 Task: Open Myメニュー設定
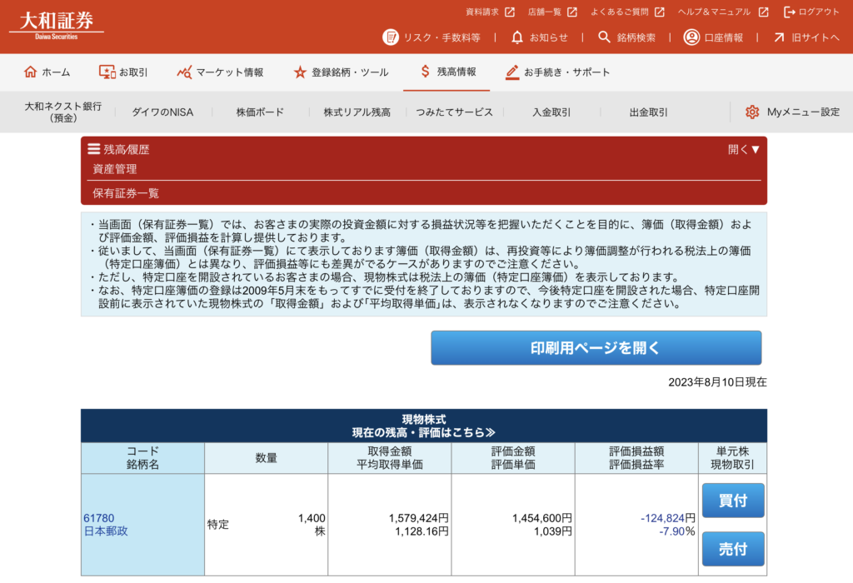click(793, 112)
